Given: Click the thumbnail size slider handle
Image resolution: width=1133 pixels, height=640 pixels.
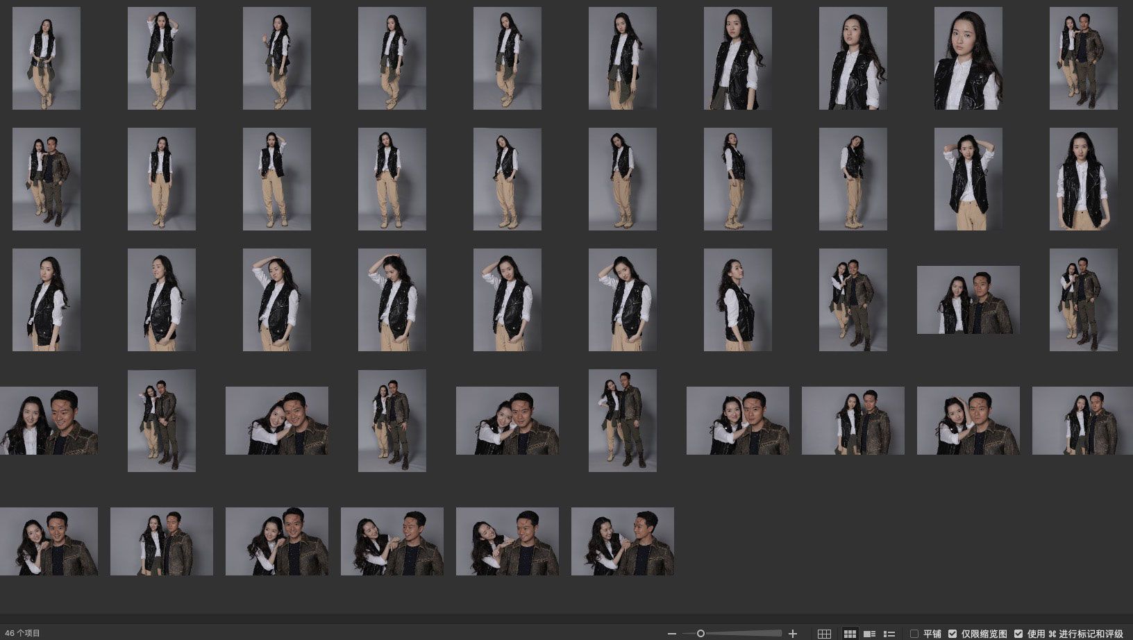Looking at the screenshot, I should (x=700, y=634).
